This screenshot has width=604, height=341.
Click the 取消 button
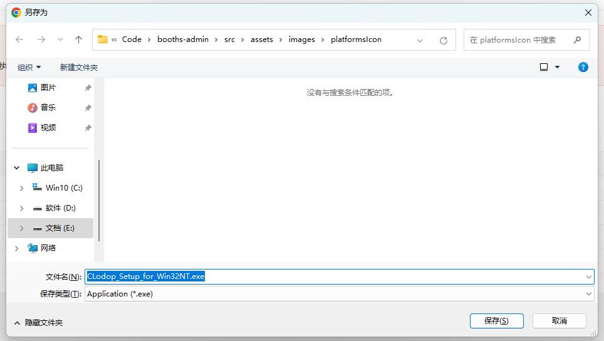coord(560,321)
